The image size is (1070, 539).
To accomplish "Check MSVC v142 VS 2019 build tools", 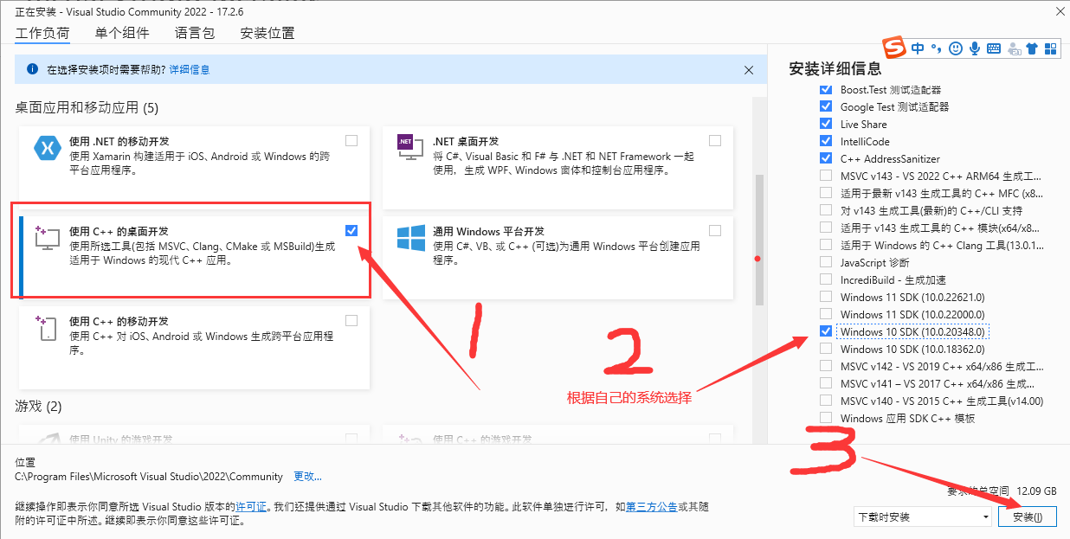I will pyautogui.click(x=825, y=367).
